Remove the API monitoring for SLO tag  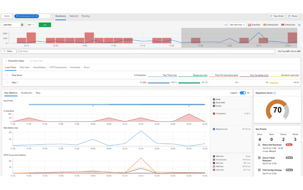(x=37, y=16)
